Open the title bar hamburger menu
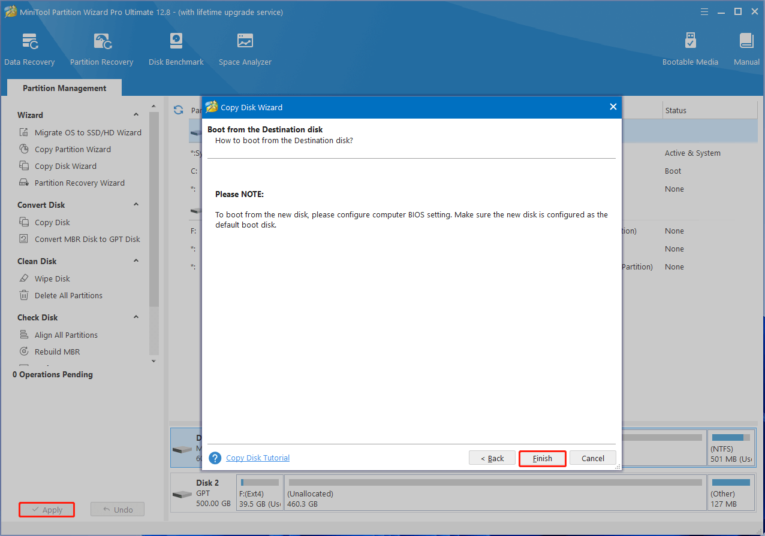 coord(706,12)
